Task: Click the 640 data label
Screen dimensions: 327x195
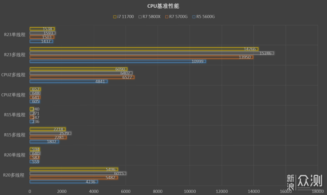Action: (x=36, y=154)
